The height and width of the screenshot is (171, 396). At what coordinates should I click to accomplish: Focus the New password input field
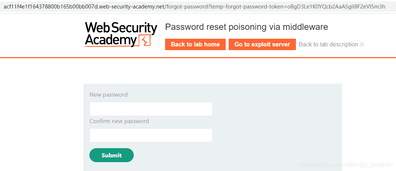(151, 109)
